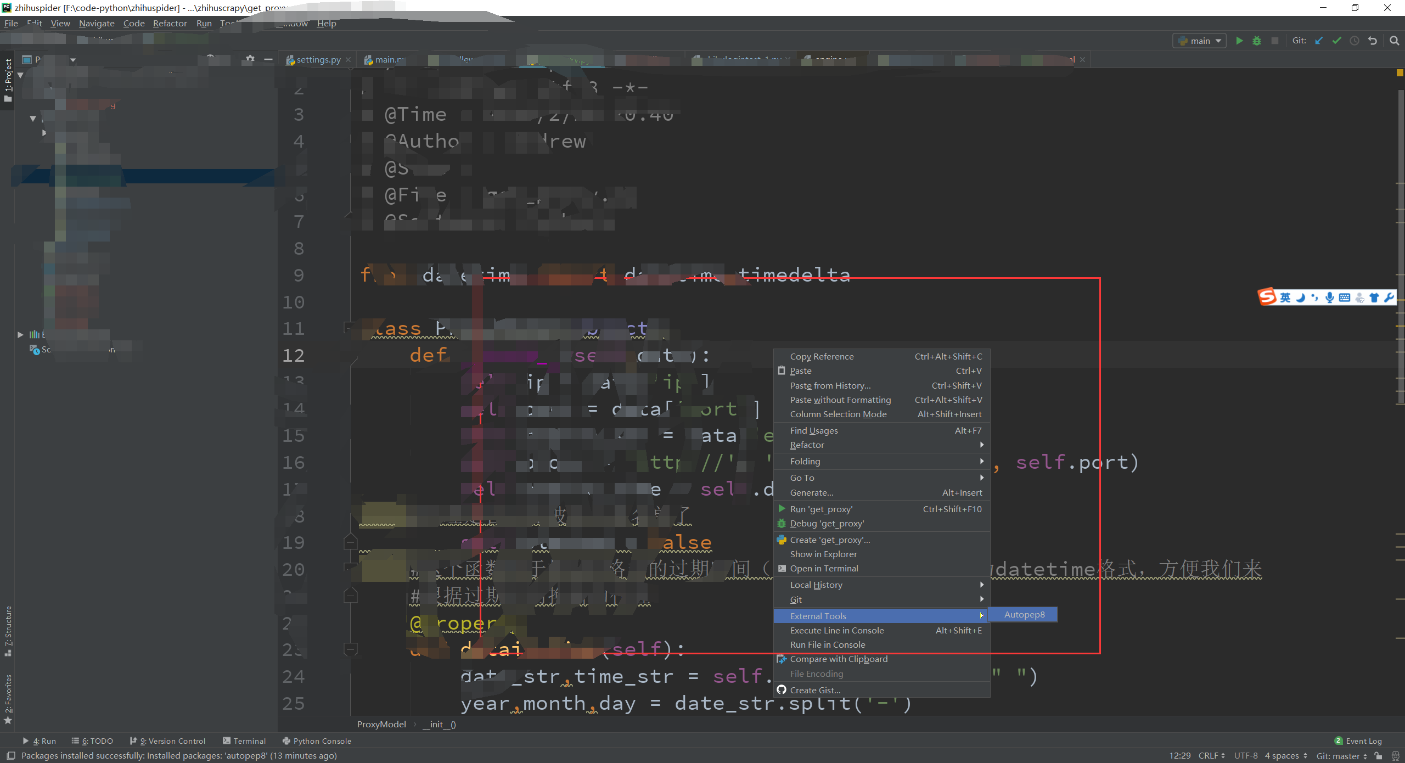Revert changes with the rollback arrow icon
The width and height of the screenshot is (1405, 763).
pos(1372,40)
